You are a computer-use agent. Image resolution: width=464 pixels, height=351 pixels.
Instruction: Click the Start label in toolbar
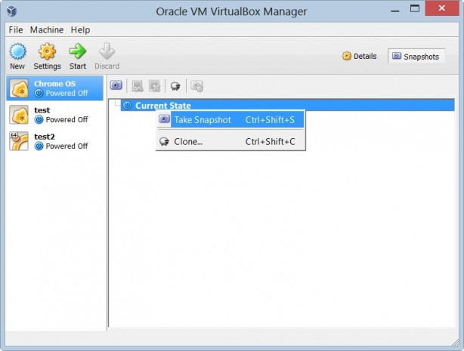(78, 66)
